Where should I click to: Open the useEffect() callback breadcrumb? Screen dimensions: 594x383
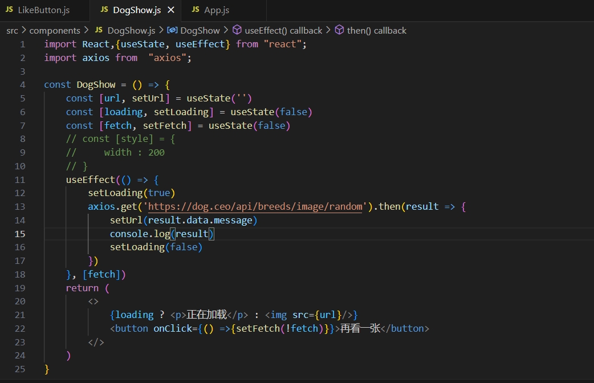[x=283, y=31]
